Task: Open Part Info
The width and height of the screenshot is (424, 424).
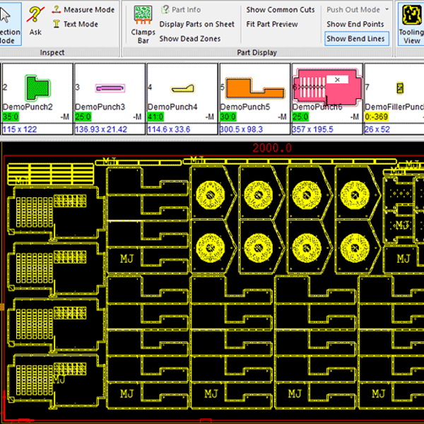Action: click(181, 10)
